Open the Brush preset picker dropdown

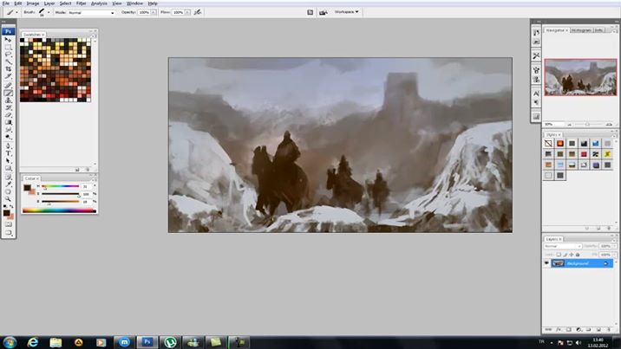(x=49, y=12)
